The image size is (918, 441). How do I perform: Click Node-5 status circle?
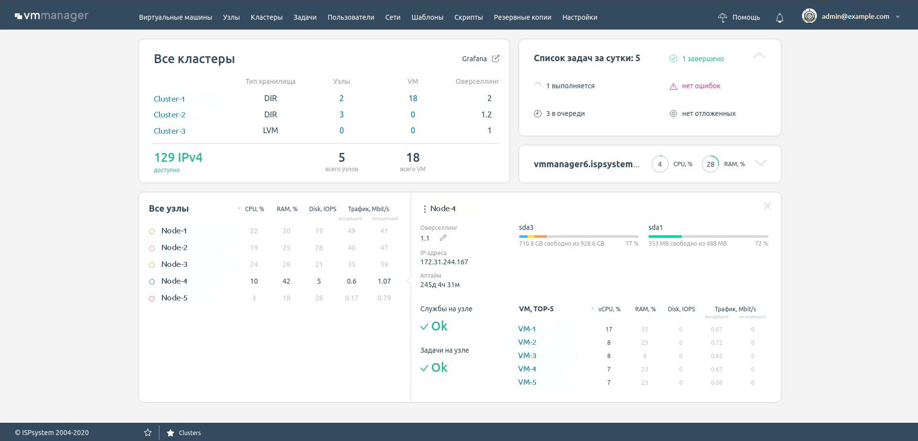point(152,298)
